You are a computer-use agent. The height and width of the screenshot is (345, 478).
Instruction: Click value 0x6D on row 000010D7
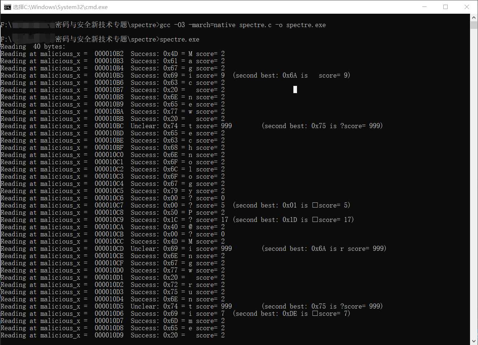[x=171, y=321]
